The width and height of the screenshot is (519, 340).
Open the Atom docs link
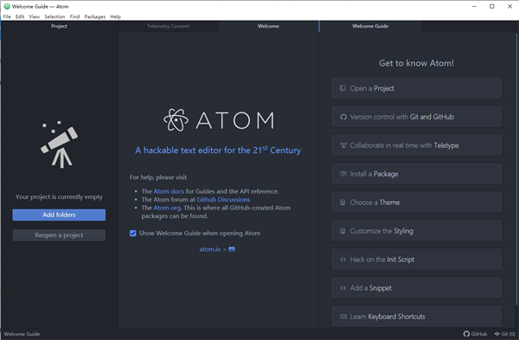[169, 191]
